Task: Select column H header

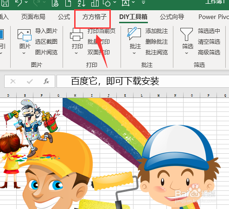Action: (x=75, y=95)
